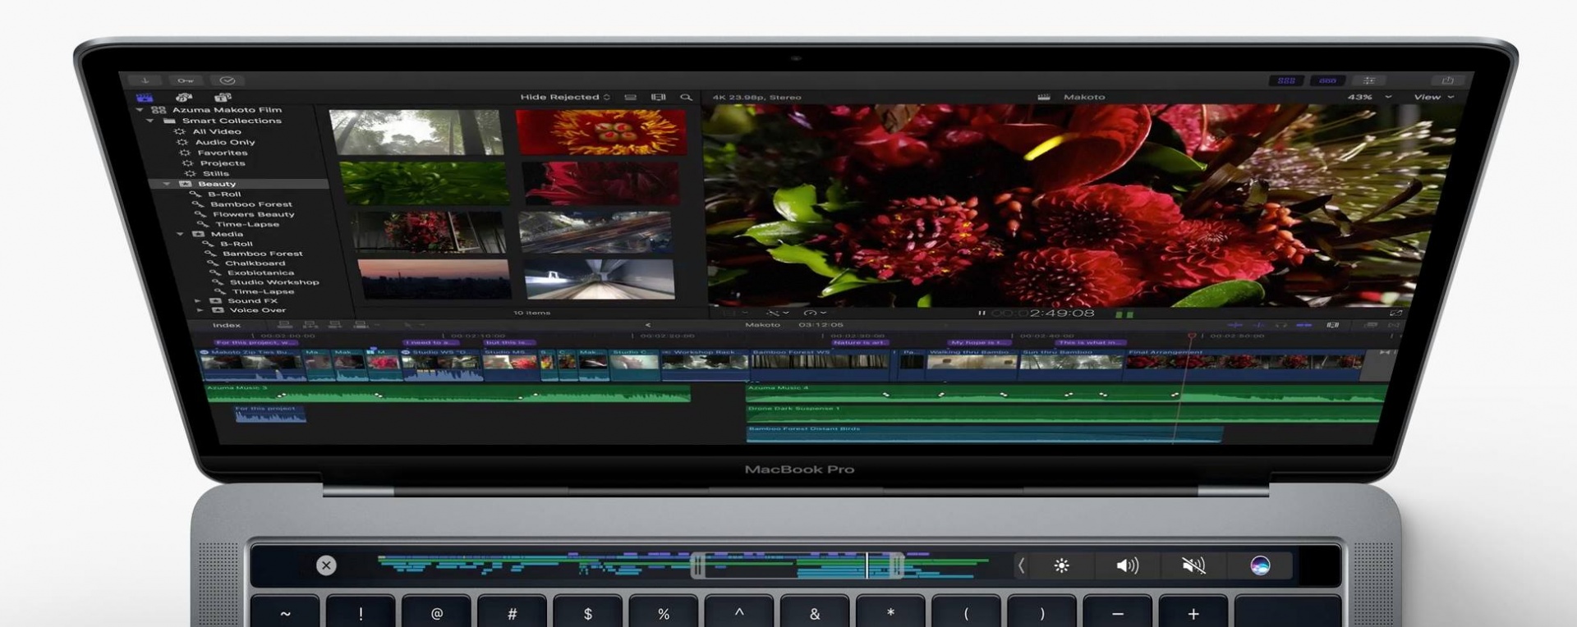1577x627 pixels.
Task: Show the Libraries sidebar clapperboard icon
Action: [x=145, y=98]
